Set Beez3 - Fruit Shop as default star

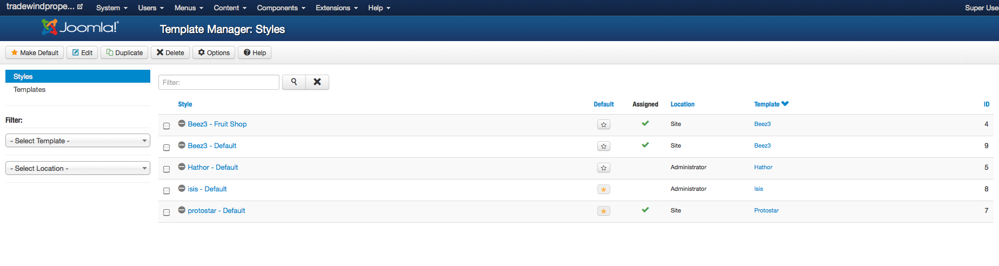click(x=604, y=124)
